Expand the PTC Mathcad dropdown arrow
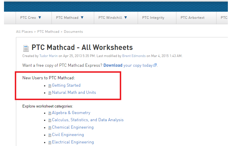This screenshot has height=146, width=233. (x=82, y=18)
